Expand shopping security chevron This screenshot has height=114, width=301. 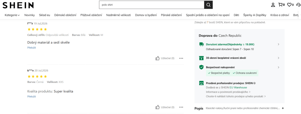(279, 67)
